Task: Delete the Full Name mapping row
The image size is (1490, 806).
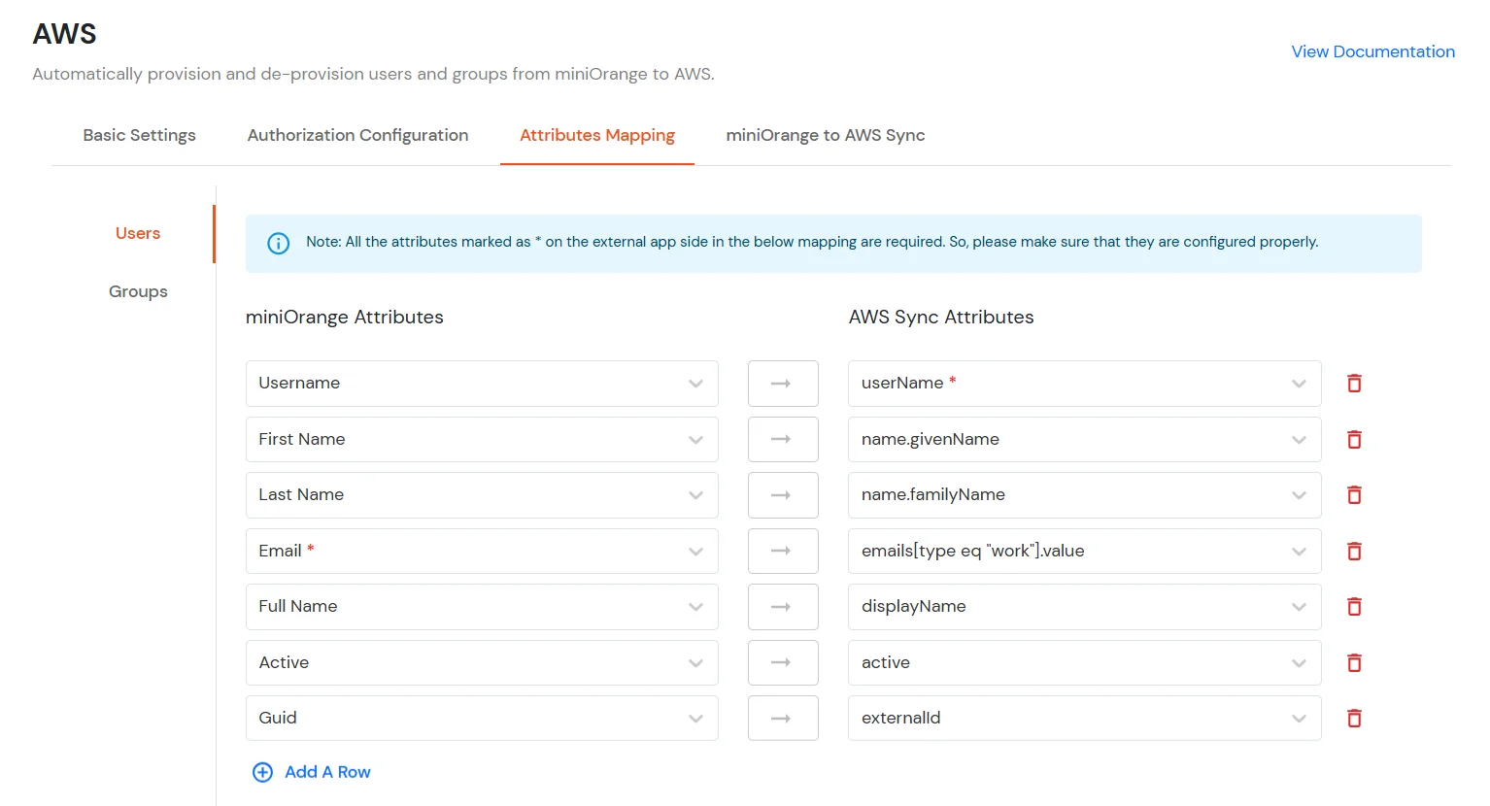Action: click(x=1353, y=606)
